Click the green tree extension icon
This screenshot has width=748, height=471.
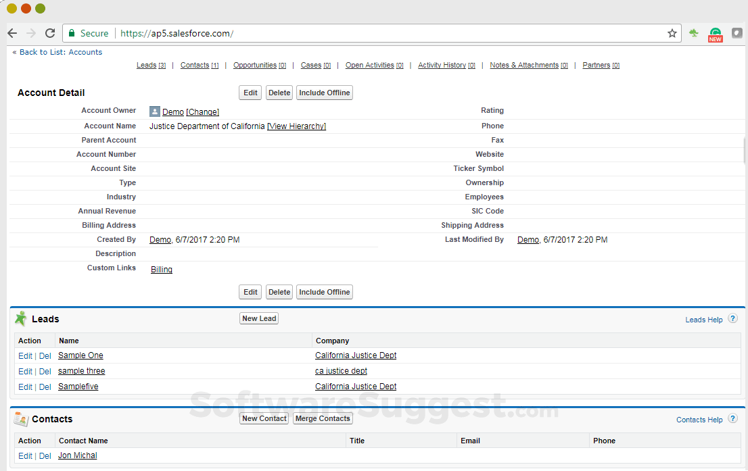(x=694, y=33)
